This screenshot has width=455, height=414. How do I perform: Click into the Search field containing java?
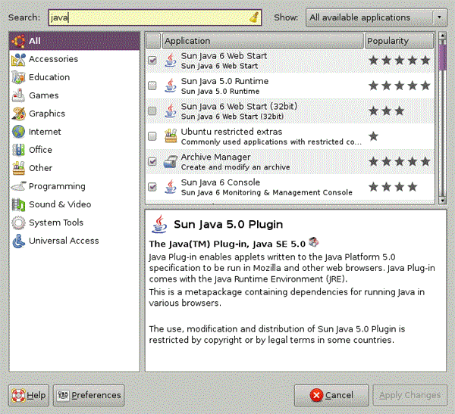(x=155, y=17)
